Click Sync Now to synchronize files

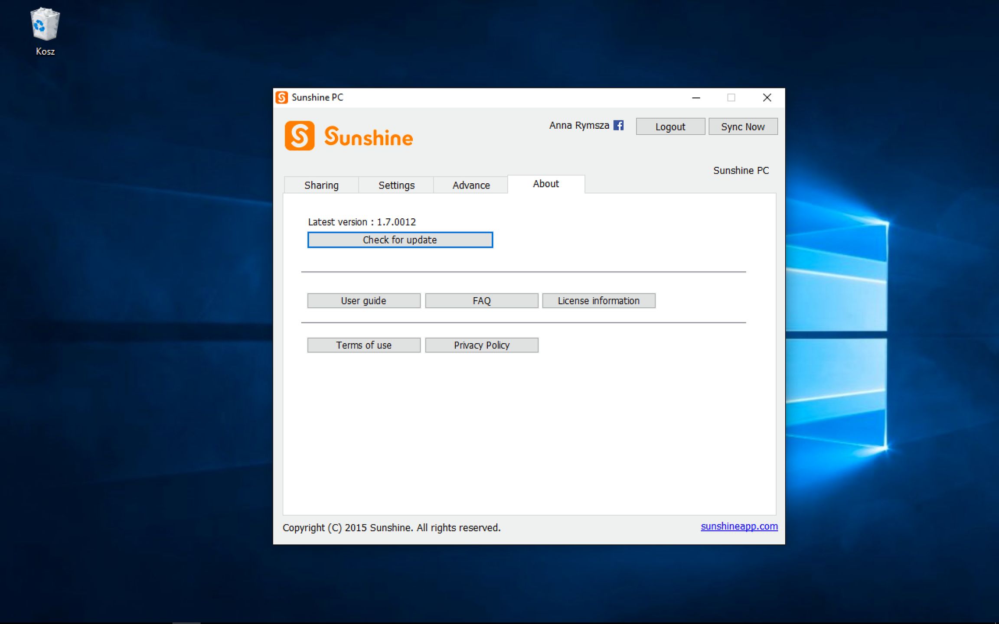(743, 127)
